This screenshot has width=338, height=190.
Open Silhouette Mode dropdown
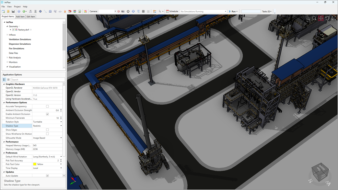tap(61, 138)
